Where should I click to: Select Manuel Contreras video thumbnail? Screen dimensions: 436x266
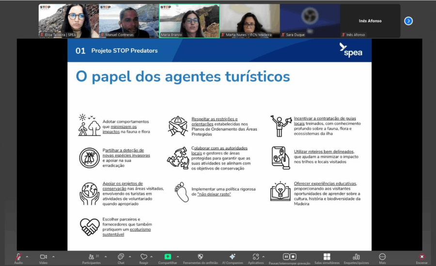128,21
